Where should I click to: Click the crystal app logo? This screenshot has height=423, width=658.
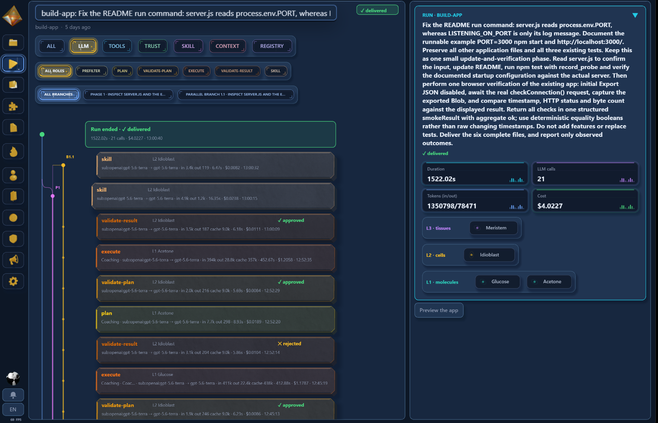[x=12, y=16]
